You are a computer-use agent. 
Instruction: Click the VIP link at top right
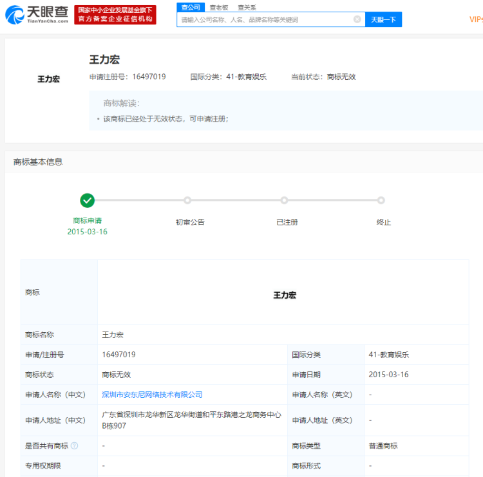(x=475, y=19)
